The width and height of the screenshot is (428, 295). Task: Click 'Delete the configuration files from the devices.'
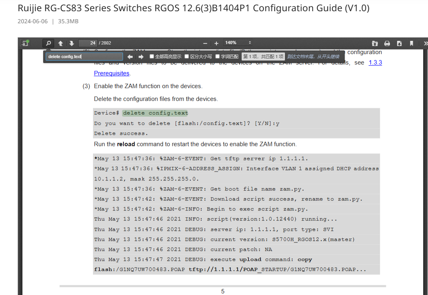[x=156, y=99]
